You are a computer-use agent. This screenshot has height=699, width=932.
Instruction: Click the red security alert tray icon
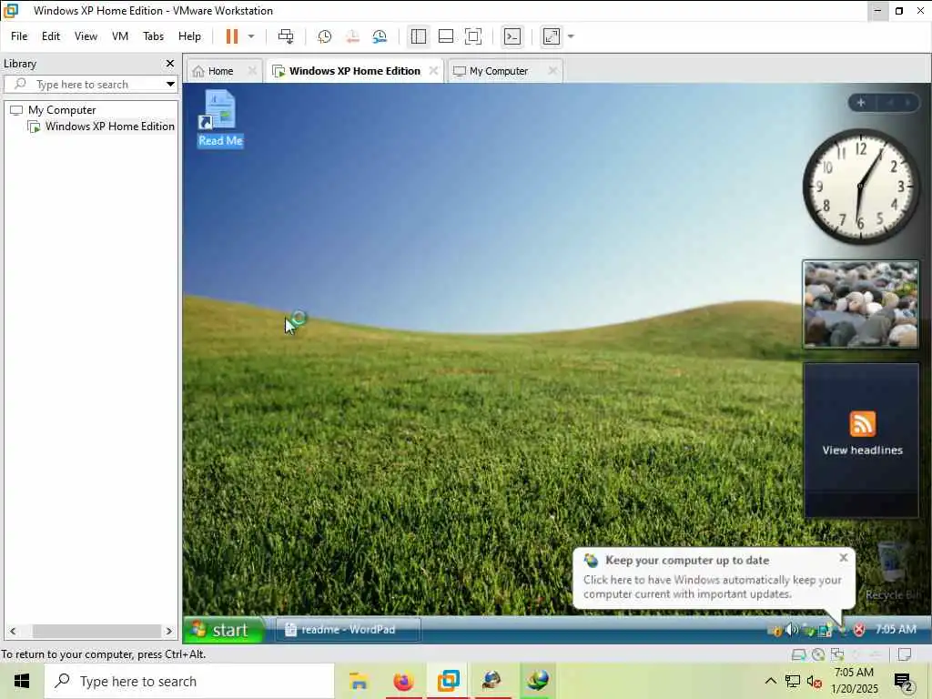(859, 630)
